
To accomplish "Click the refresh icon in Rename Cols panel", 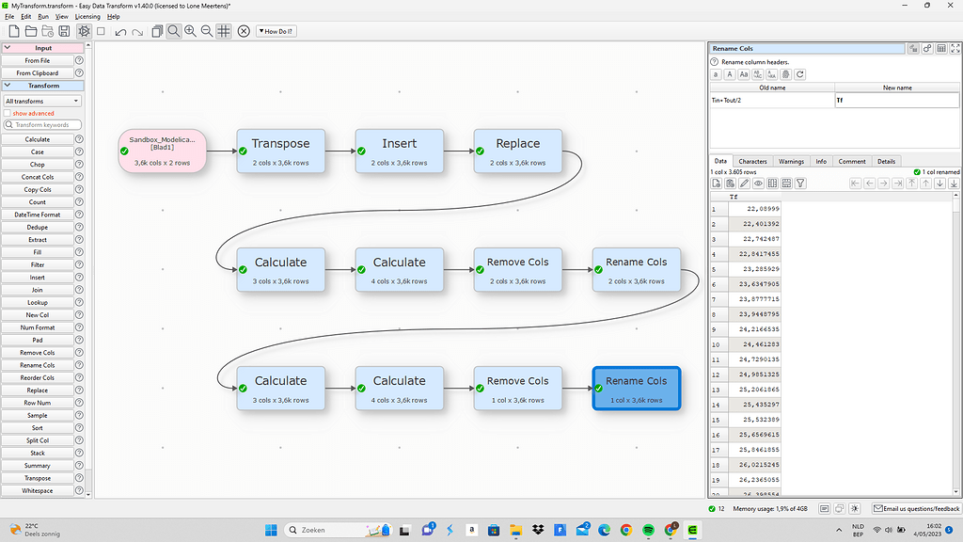I will pyautogui.click(x=800, y=74).
